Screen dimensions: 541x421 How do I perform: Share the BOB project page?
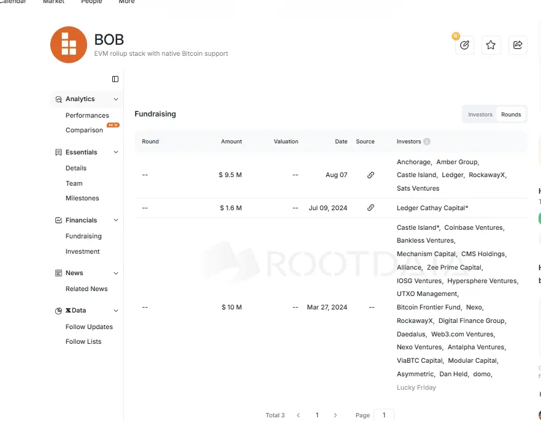click(x=518, y=45)
